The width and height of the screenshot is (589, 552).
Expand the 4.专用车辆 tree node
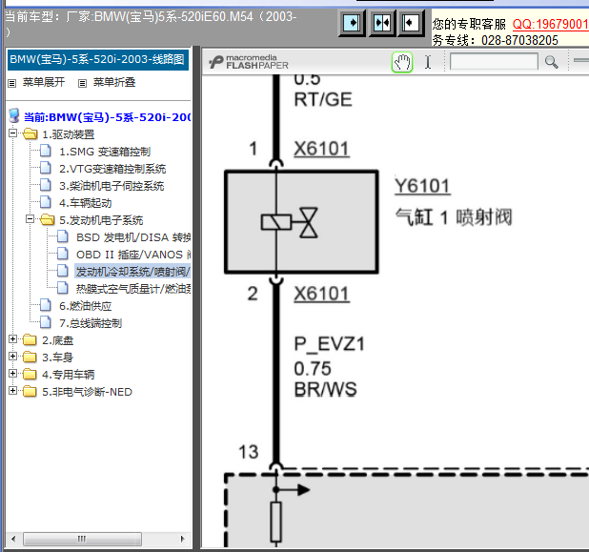click(12, 374)
